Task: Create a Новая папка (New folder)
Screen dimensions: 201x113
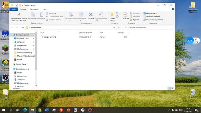Action: point(112,17)
